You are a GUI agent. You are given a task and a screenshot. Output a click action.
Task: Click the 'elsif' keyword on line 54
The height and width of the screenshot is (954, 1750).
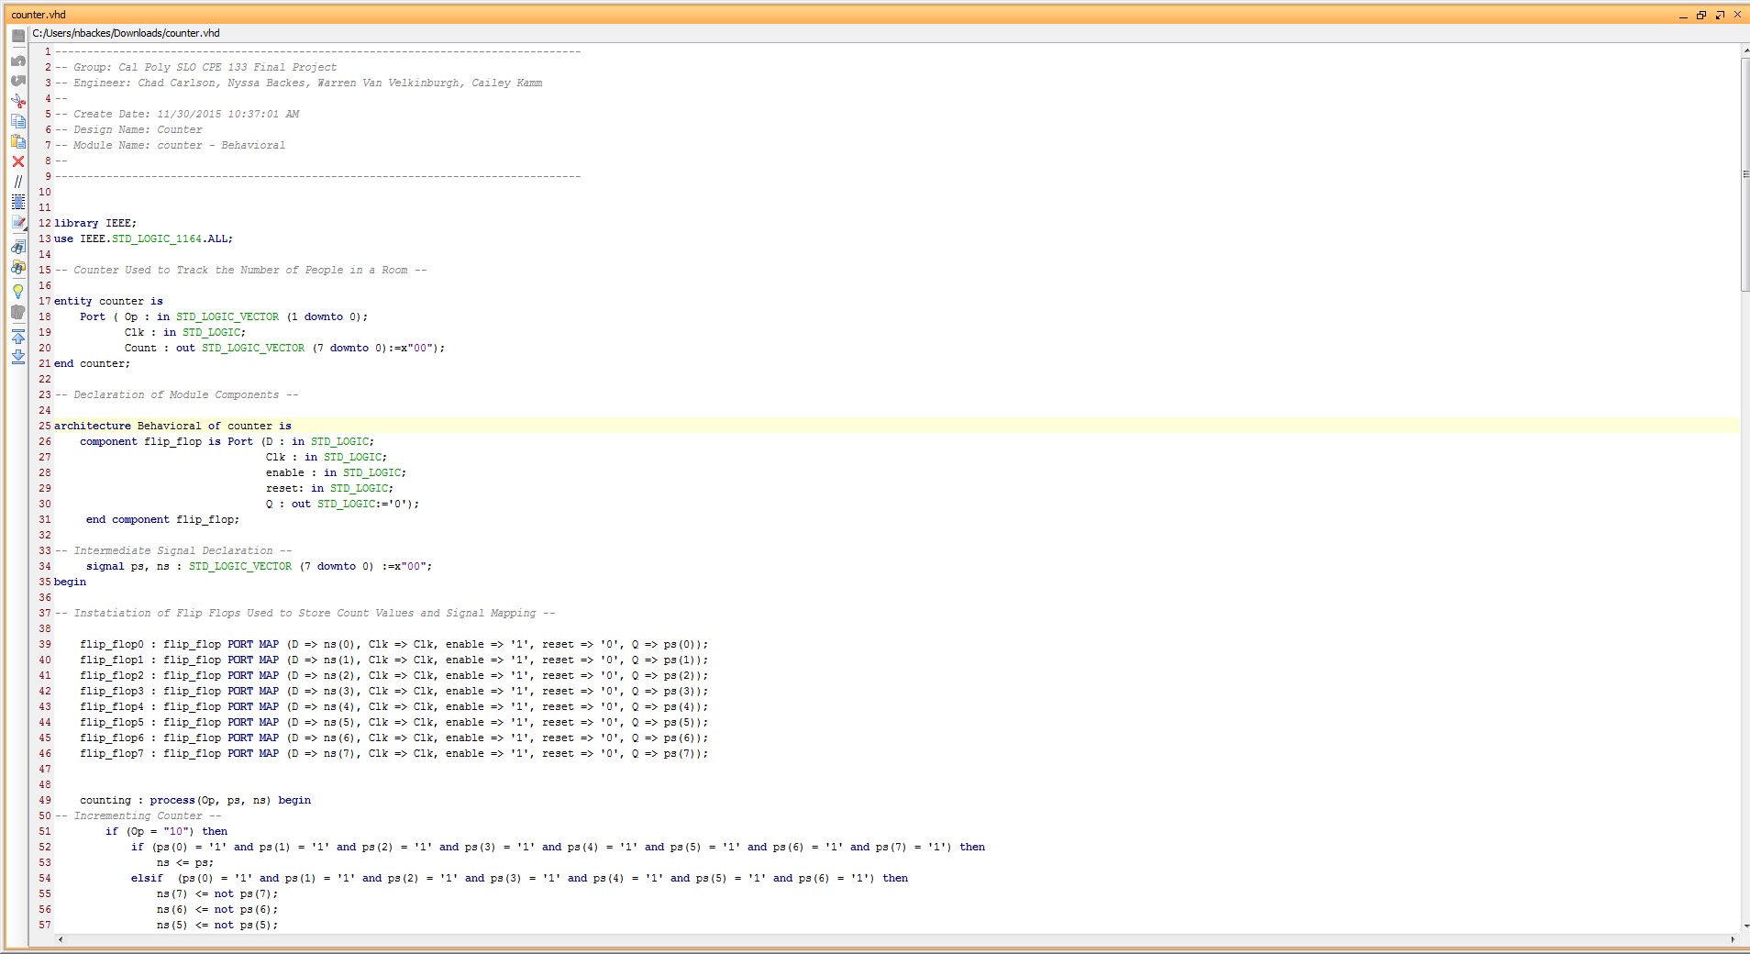coord(147,878)
